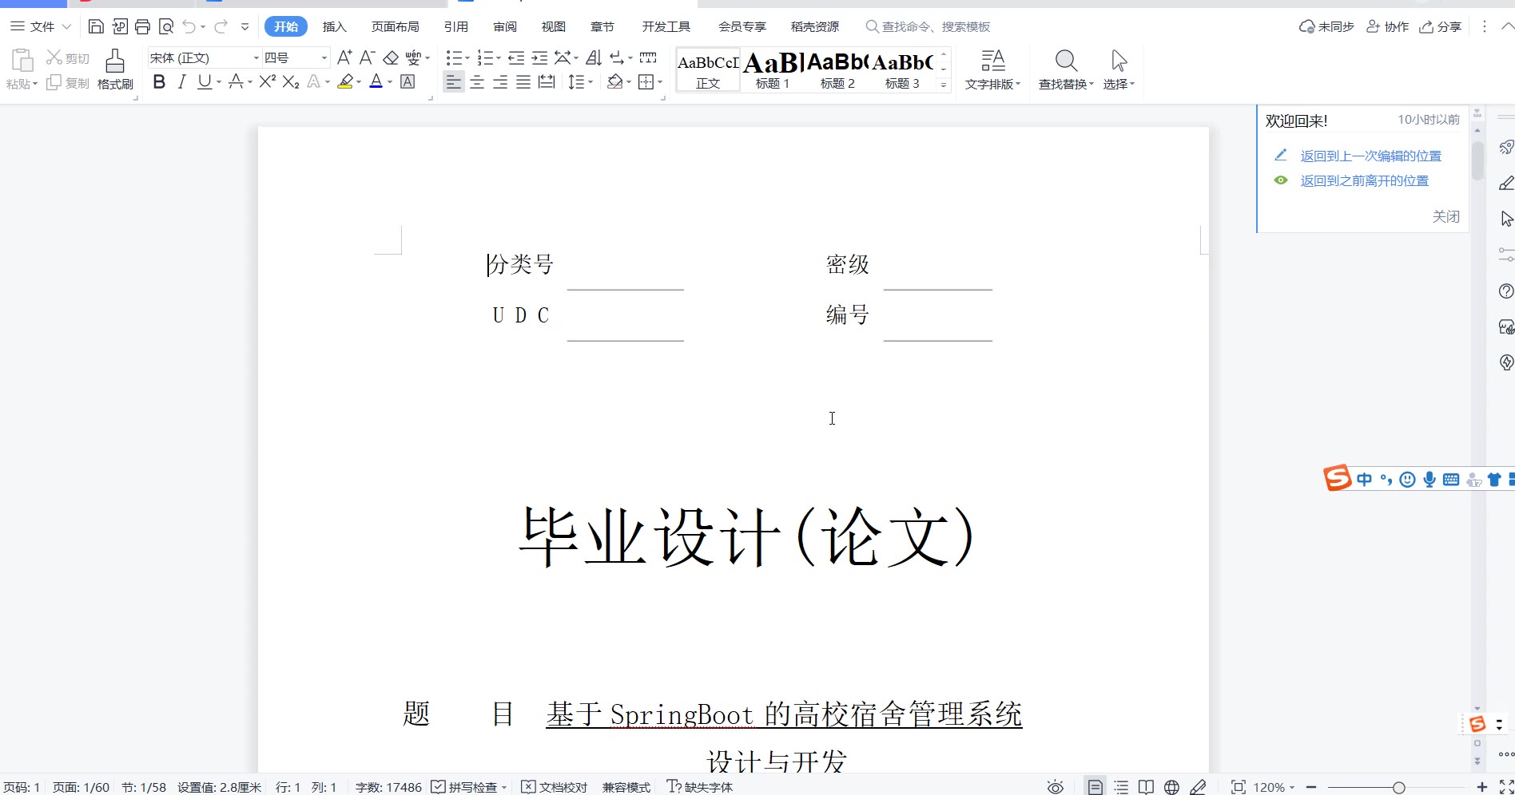
Task: Click the Undo arrow
Action: click(189, 27)
